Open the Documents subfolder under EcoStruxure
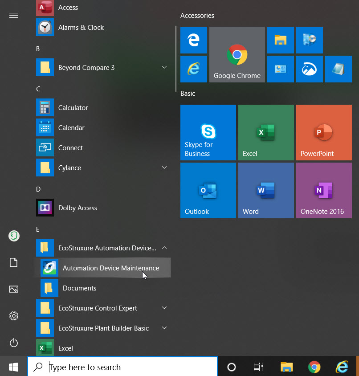This screenshot has width=359, height=376. pyautogui.click(x=103, y=288)
